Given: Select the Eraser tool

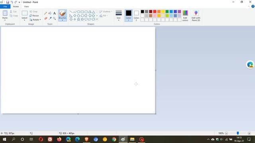Looking at the screenshot, I should coord(46,18).
